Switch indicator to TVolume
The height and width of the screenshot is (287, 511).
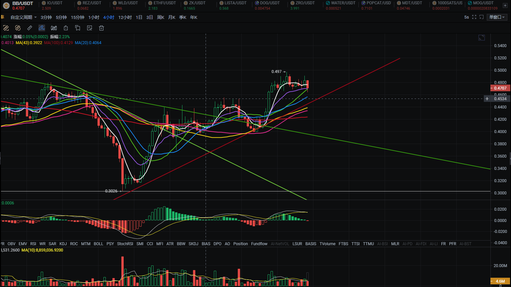327,244
